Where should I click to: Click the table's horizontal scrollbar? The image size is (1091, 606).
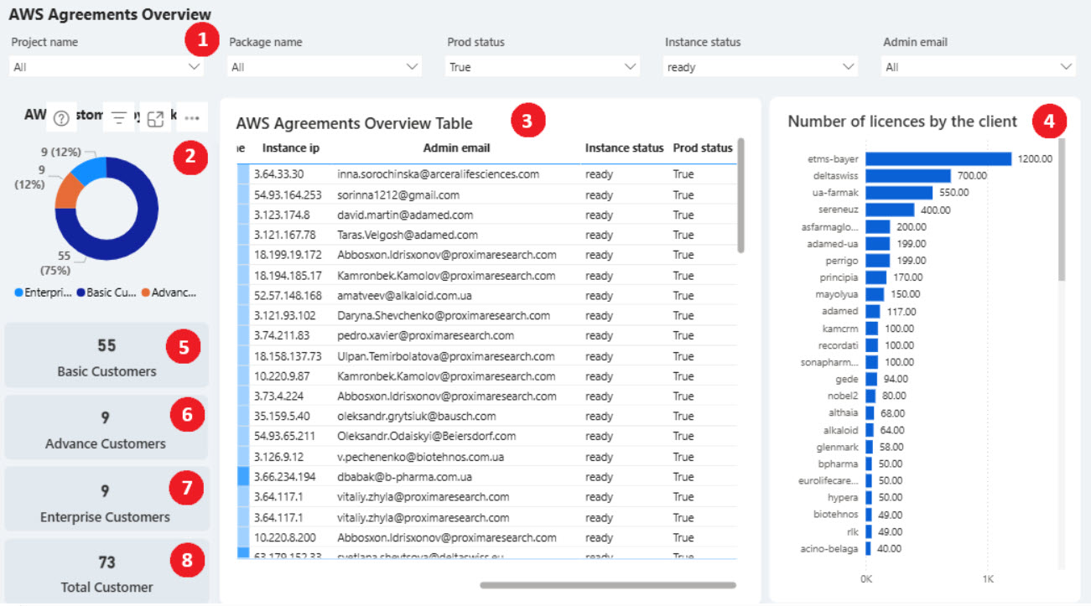point(607,585)
